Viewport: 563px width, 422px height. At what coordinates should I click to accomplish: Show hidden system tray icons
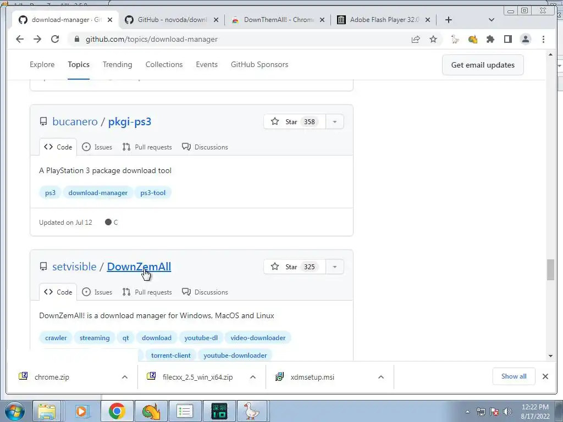pyautogui.click(x=467, y=412)
